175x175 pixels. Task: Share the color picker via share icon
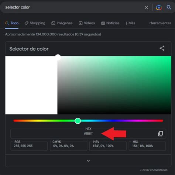pyautogui.click(x=162, y=48)
